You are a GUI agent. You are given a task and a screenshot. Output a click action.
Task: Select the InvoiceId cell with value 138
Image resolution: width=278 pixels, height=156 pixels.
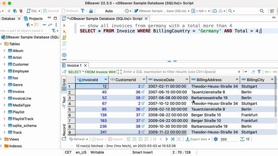click(x=92, y=115)
